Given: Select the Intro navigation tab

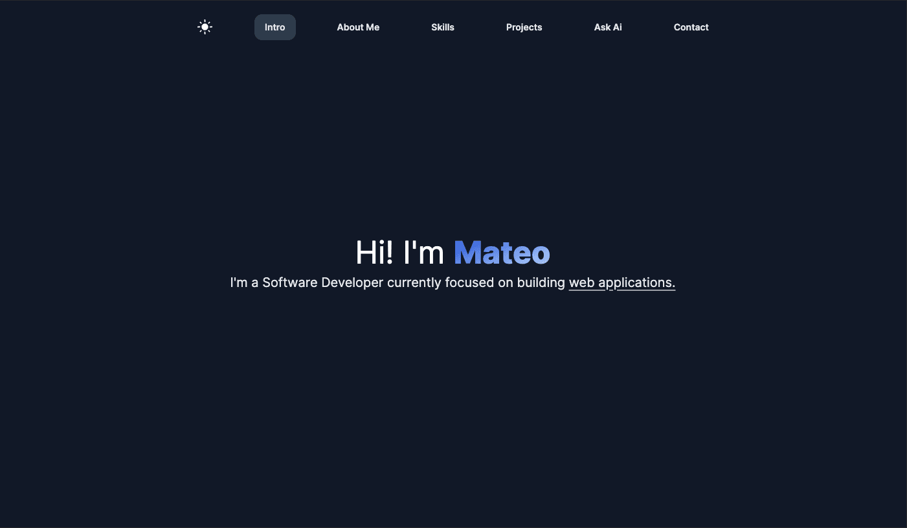Looking at the screenshot, I should tap(275, 27).
